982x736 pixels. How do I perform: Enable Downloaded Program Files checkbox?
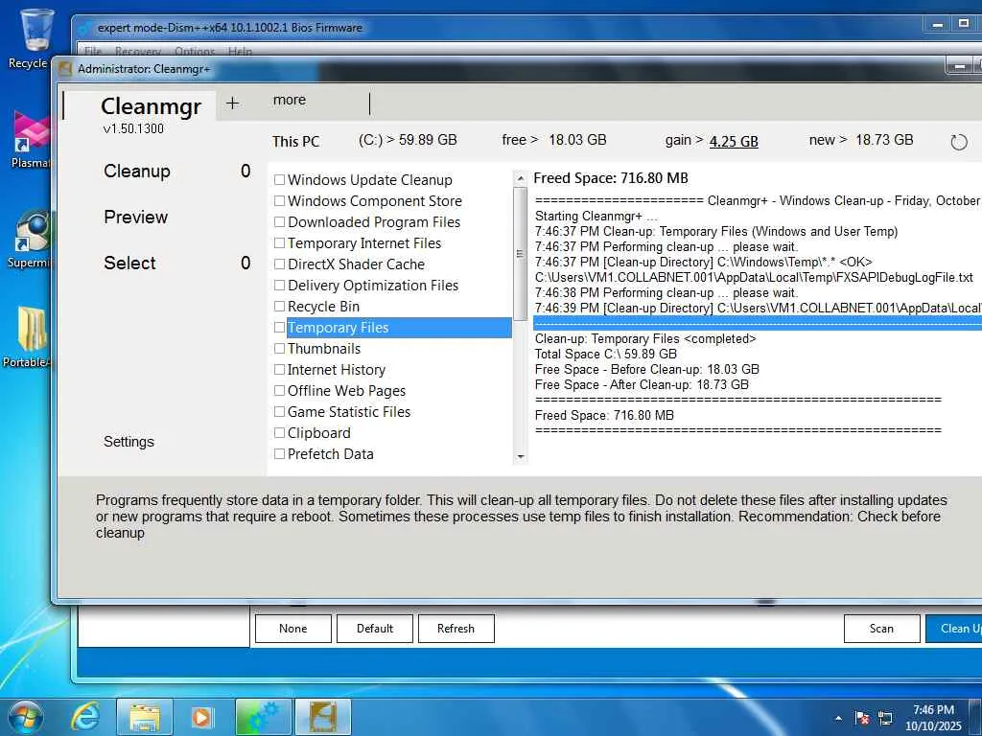point(280,222)
